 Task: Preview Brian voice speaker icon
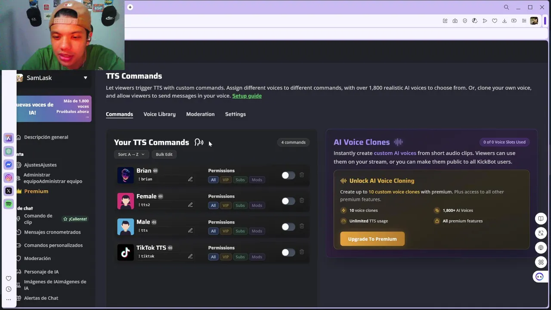pyautogui.click(x=155, y=171)
